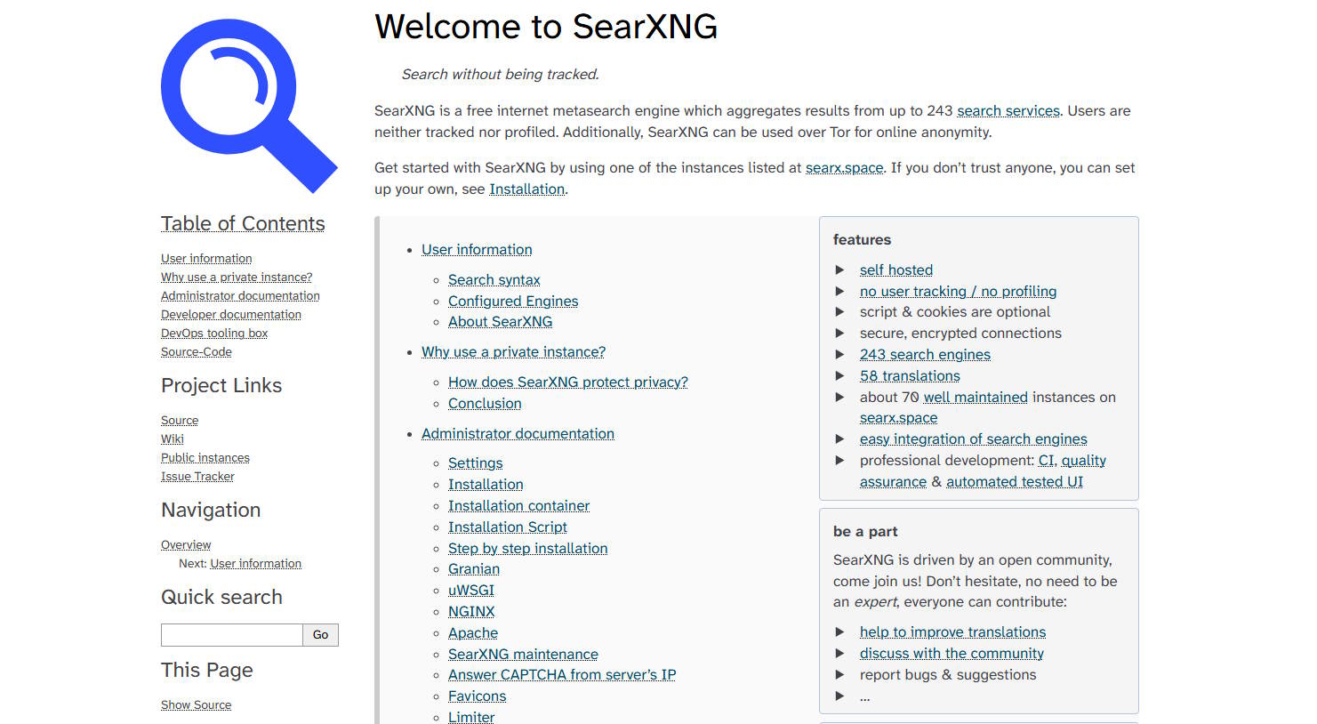Viewport: 1317px width, 724px height.
Task: Open Why use a private instance? in main list
Action: click(x=513, y=352)
